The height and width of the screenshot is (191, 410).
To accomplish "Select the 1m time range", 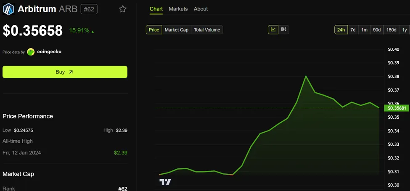I will (x=364, y=30).
